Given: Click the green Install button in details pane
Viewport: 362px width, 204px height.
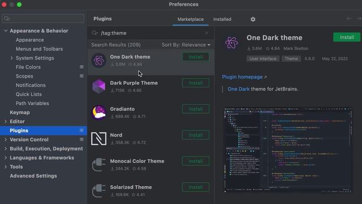Looking at the screenshot, I should click(x=347, y=37).
